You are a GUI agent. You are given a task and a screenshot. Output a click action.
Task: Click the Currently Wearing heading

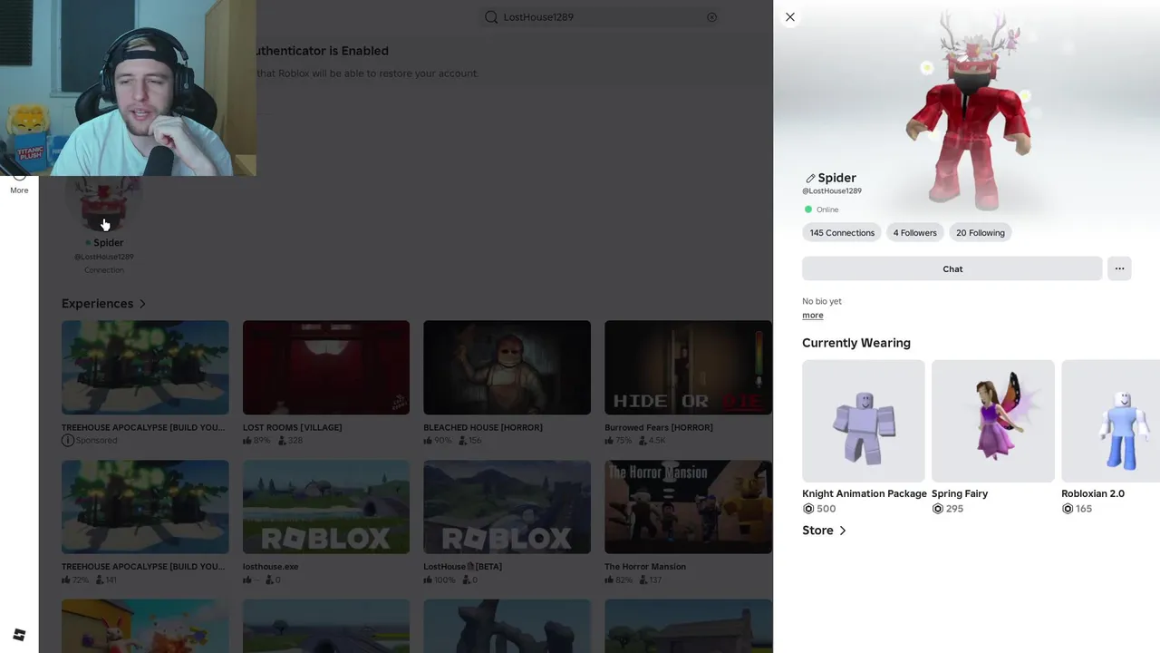[856, 343]
